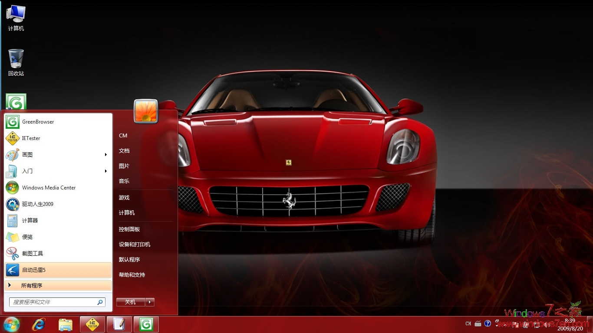
Task: Click Internet Explorer icon on taskbar
Action: [x=39, y=324]
